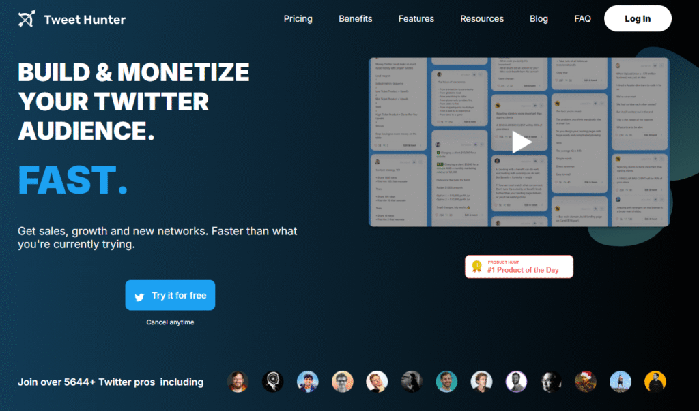Click the blue FAST. headline text
This screenshot has width=699, height=411.
pos(72,180)
